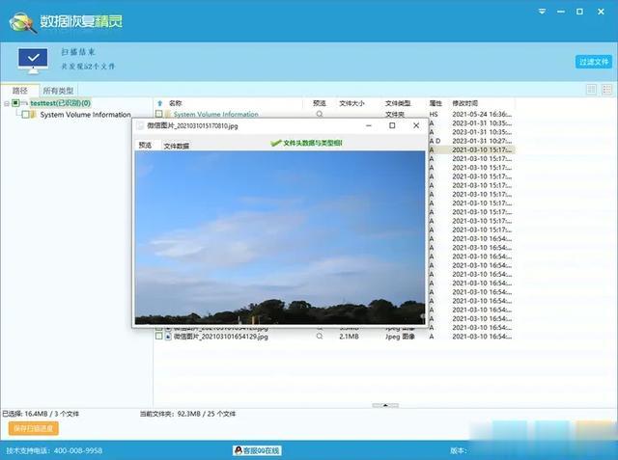Switch to the 所有类型 tab
618x460 pixels.
pos(58,91)
